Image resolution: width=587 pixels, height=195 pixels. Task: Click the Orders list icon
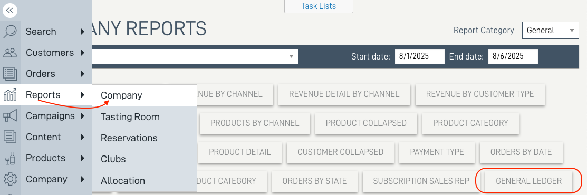tap(10, 74)
